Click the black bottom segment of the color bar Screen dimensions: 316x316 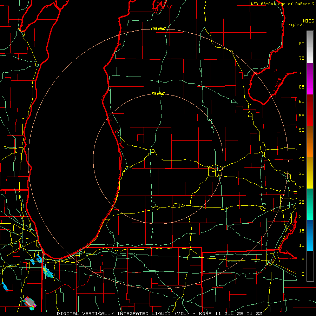point(310,266)
